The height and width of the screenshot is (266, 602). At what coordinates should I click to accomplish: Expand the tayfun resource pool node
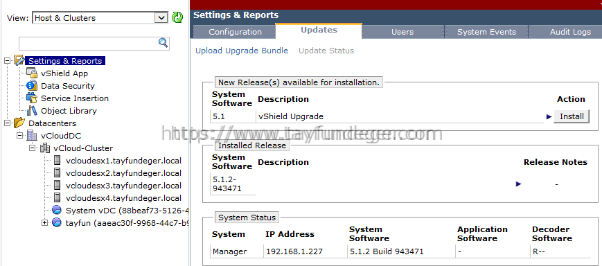coord(45,222)
